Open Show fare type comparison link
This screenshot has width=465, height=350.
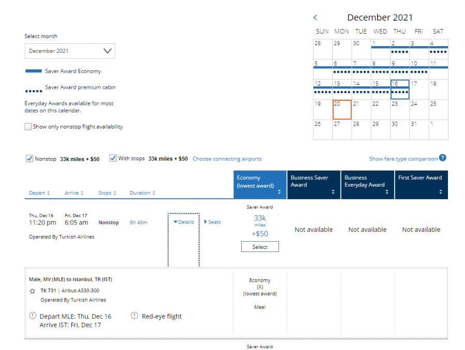[403, 159]
